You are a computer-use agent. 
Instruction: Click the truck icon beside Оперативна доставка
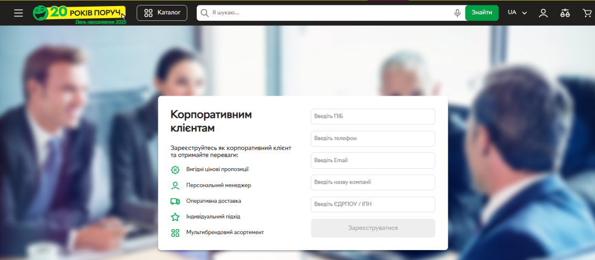point(175,201)
